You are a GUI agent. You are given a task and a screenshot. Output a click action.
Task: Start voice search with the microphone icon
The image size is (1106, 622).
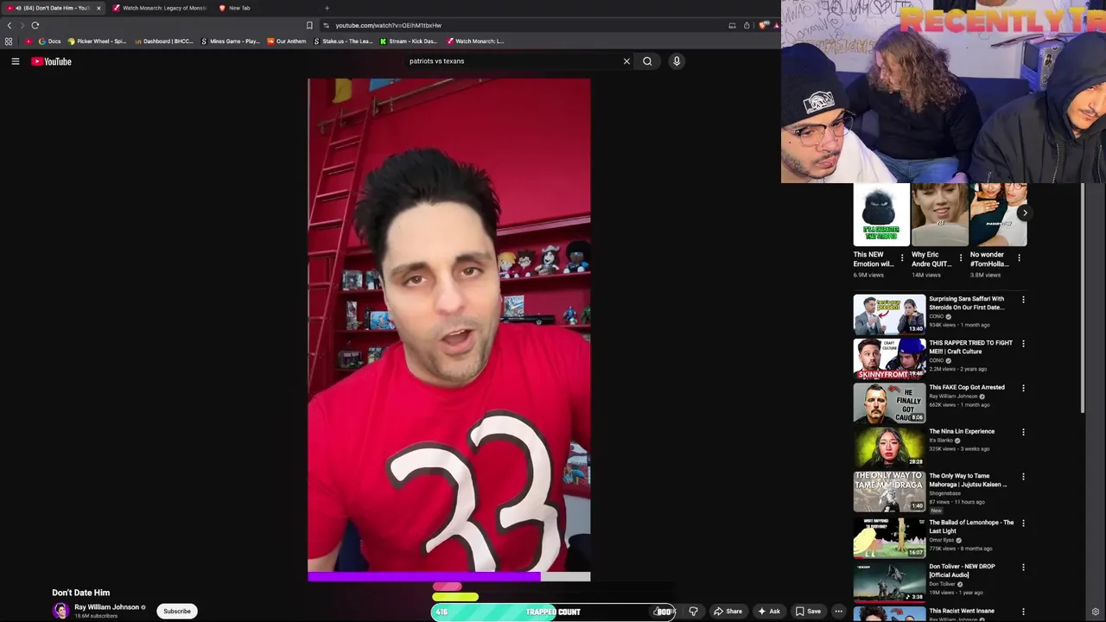(677, 61)
